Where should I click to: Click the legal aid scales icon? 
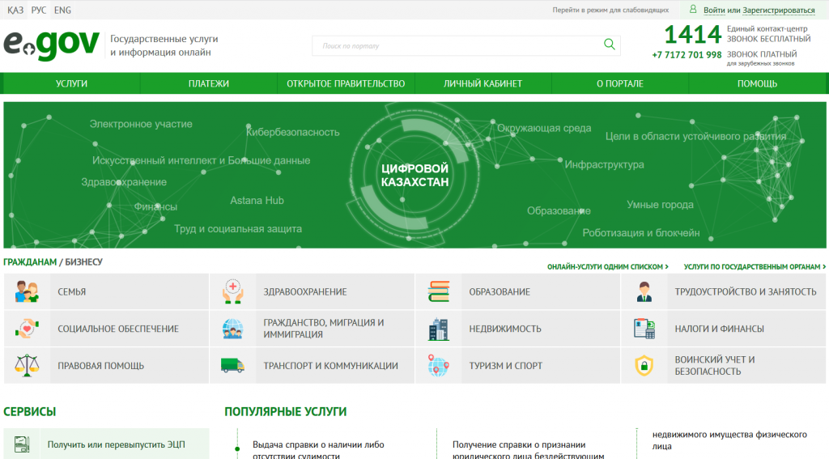pos(27,365)
